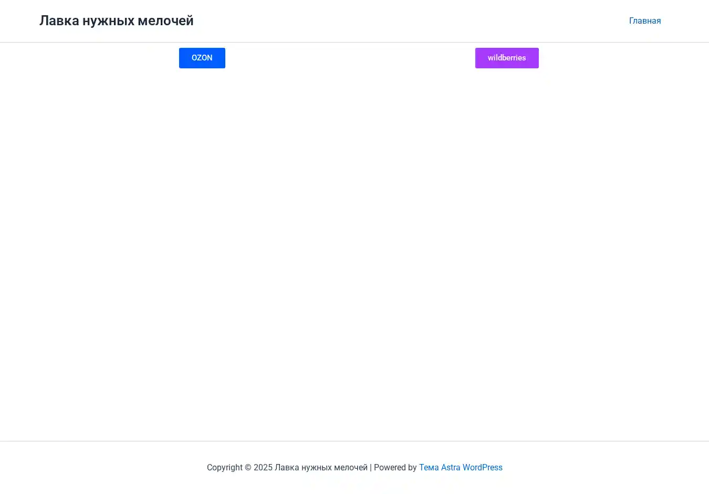The height and width of the screenshot is (494, 709).
Task: Click the word Лавка in the header title
Action: pos(59,21)
